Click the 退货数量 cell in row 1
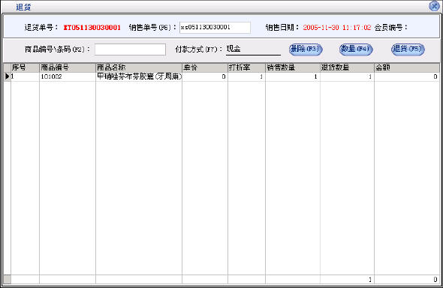Image resolution: width=443 pixels, height=288 pixels. pos(347,76)
